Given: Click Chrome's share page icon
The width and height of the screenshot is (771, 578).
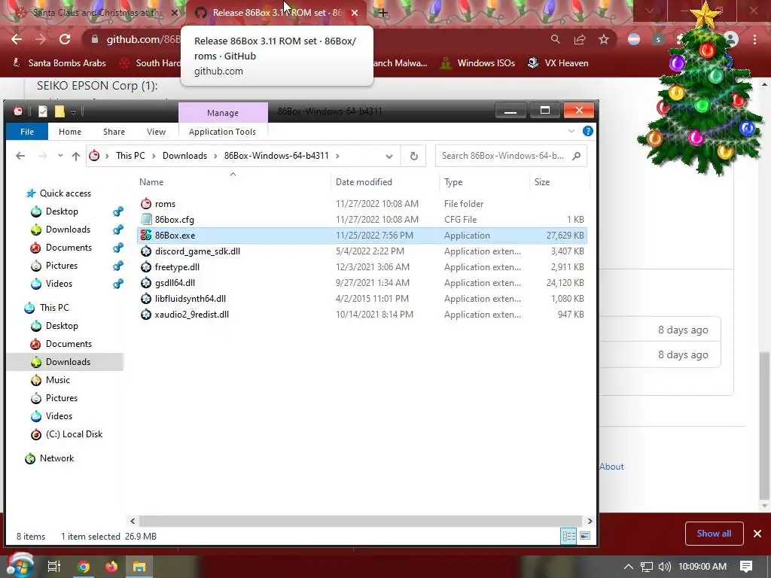Looking at the screenshot, I should pos(580,39).
